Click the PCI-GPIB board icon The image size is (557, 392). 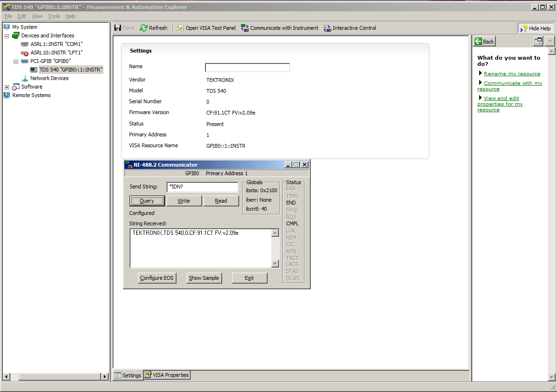(25, 61)
